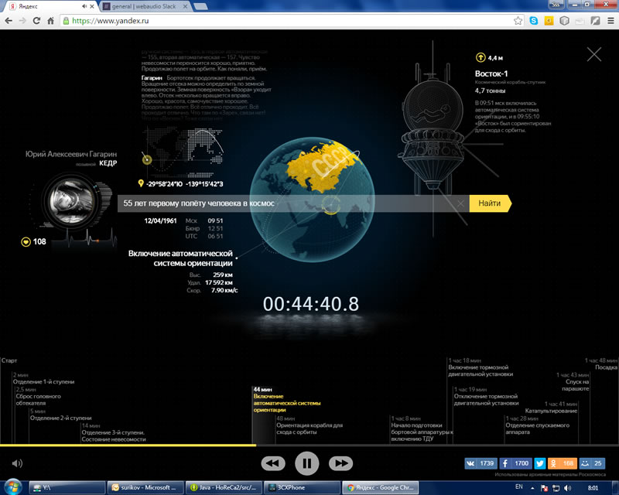Viewport: 619px width, 495px height.
Task: Click the mission timer 00:44:40.8
Action: pyautogui.click(x=311, y=304)
